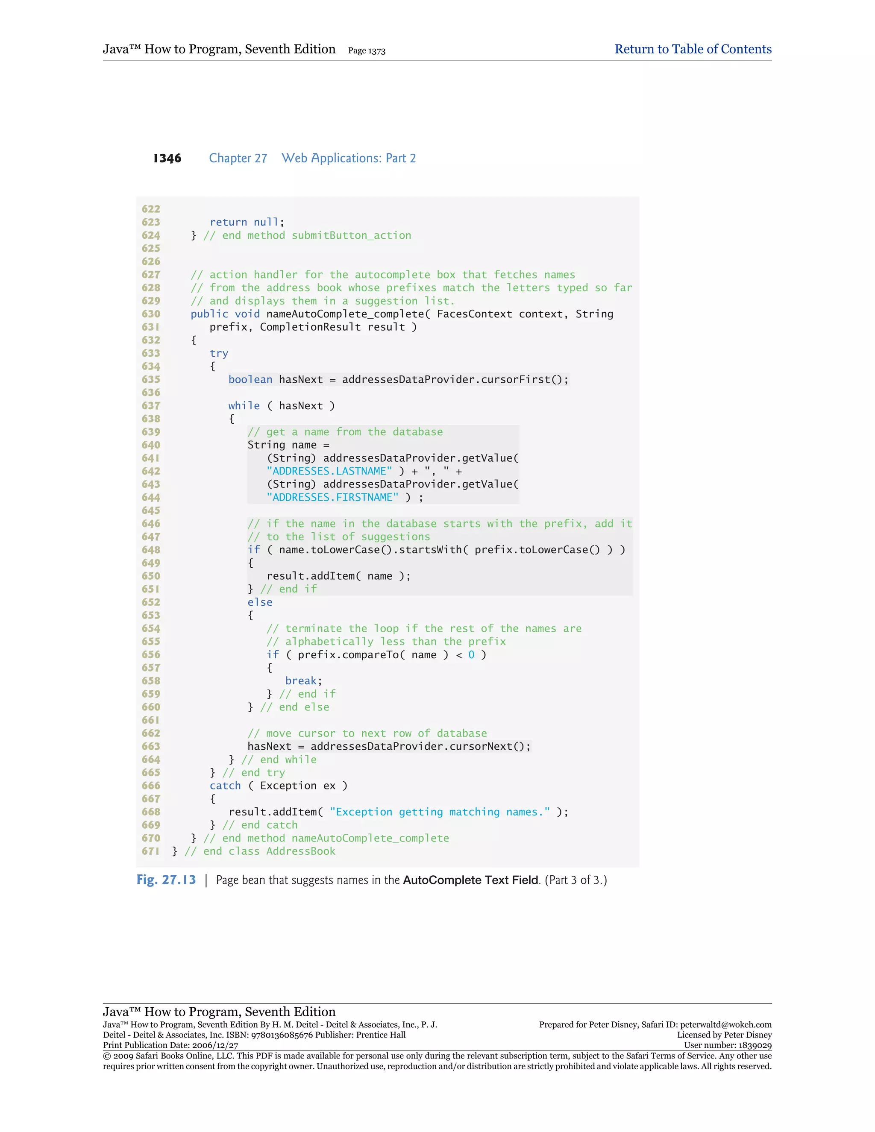Image resolution: width=875 pixels, height=1132 pixels.
Task: Click the Page 1373 label
Action: point(367,51)
